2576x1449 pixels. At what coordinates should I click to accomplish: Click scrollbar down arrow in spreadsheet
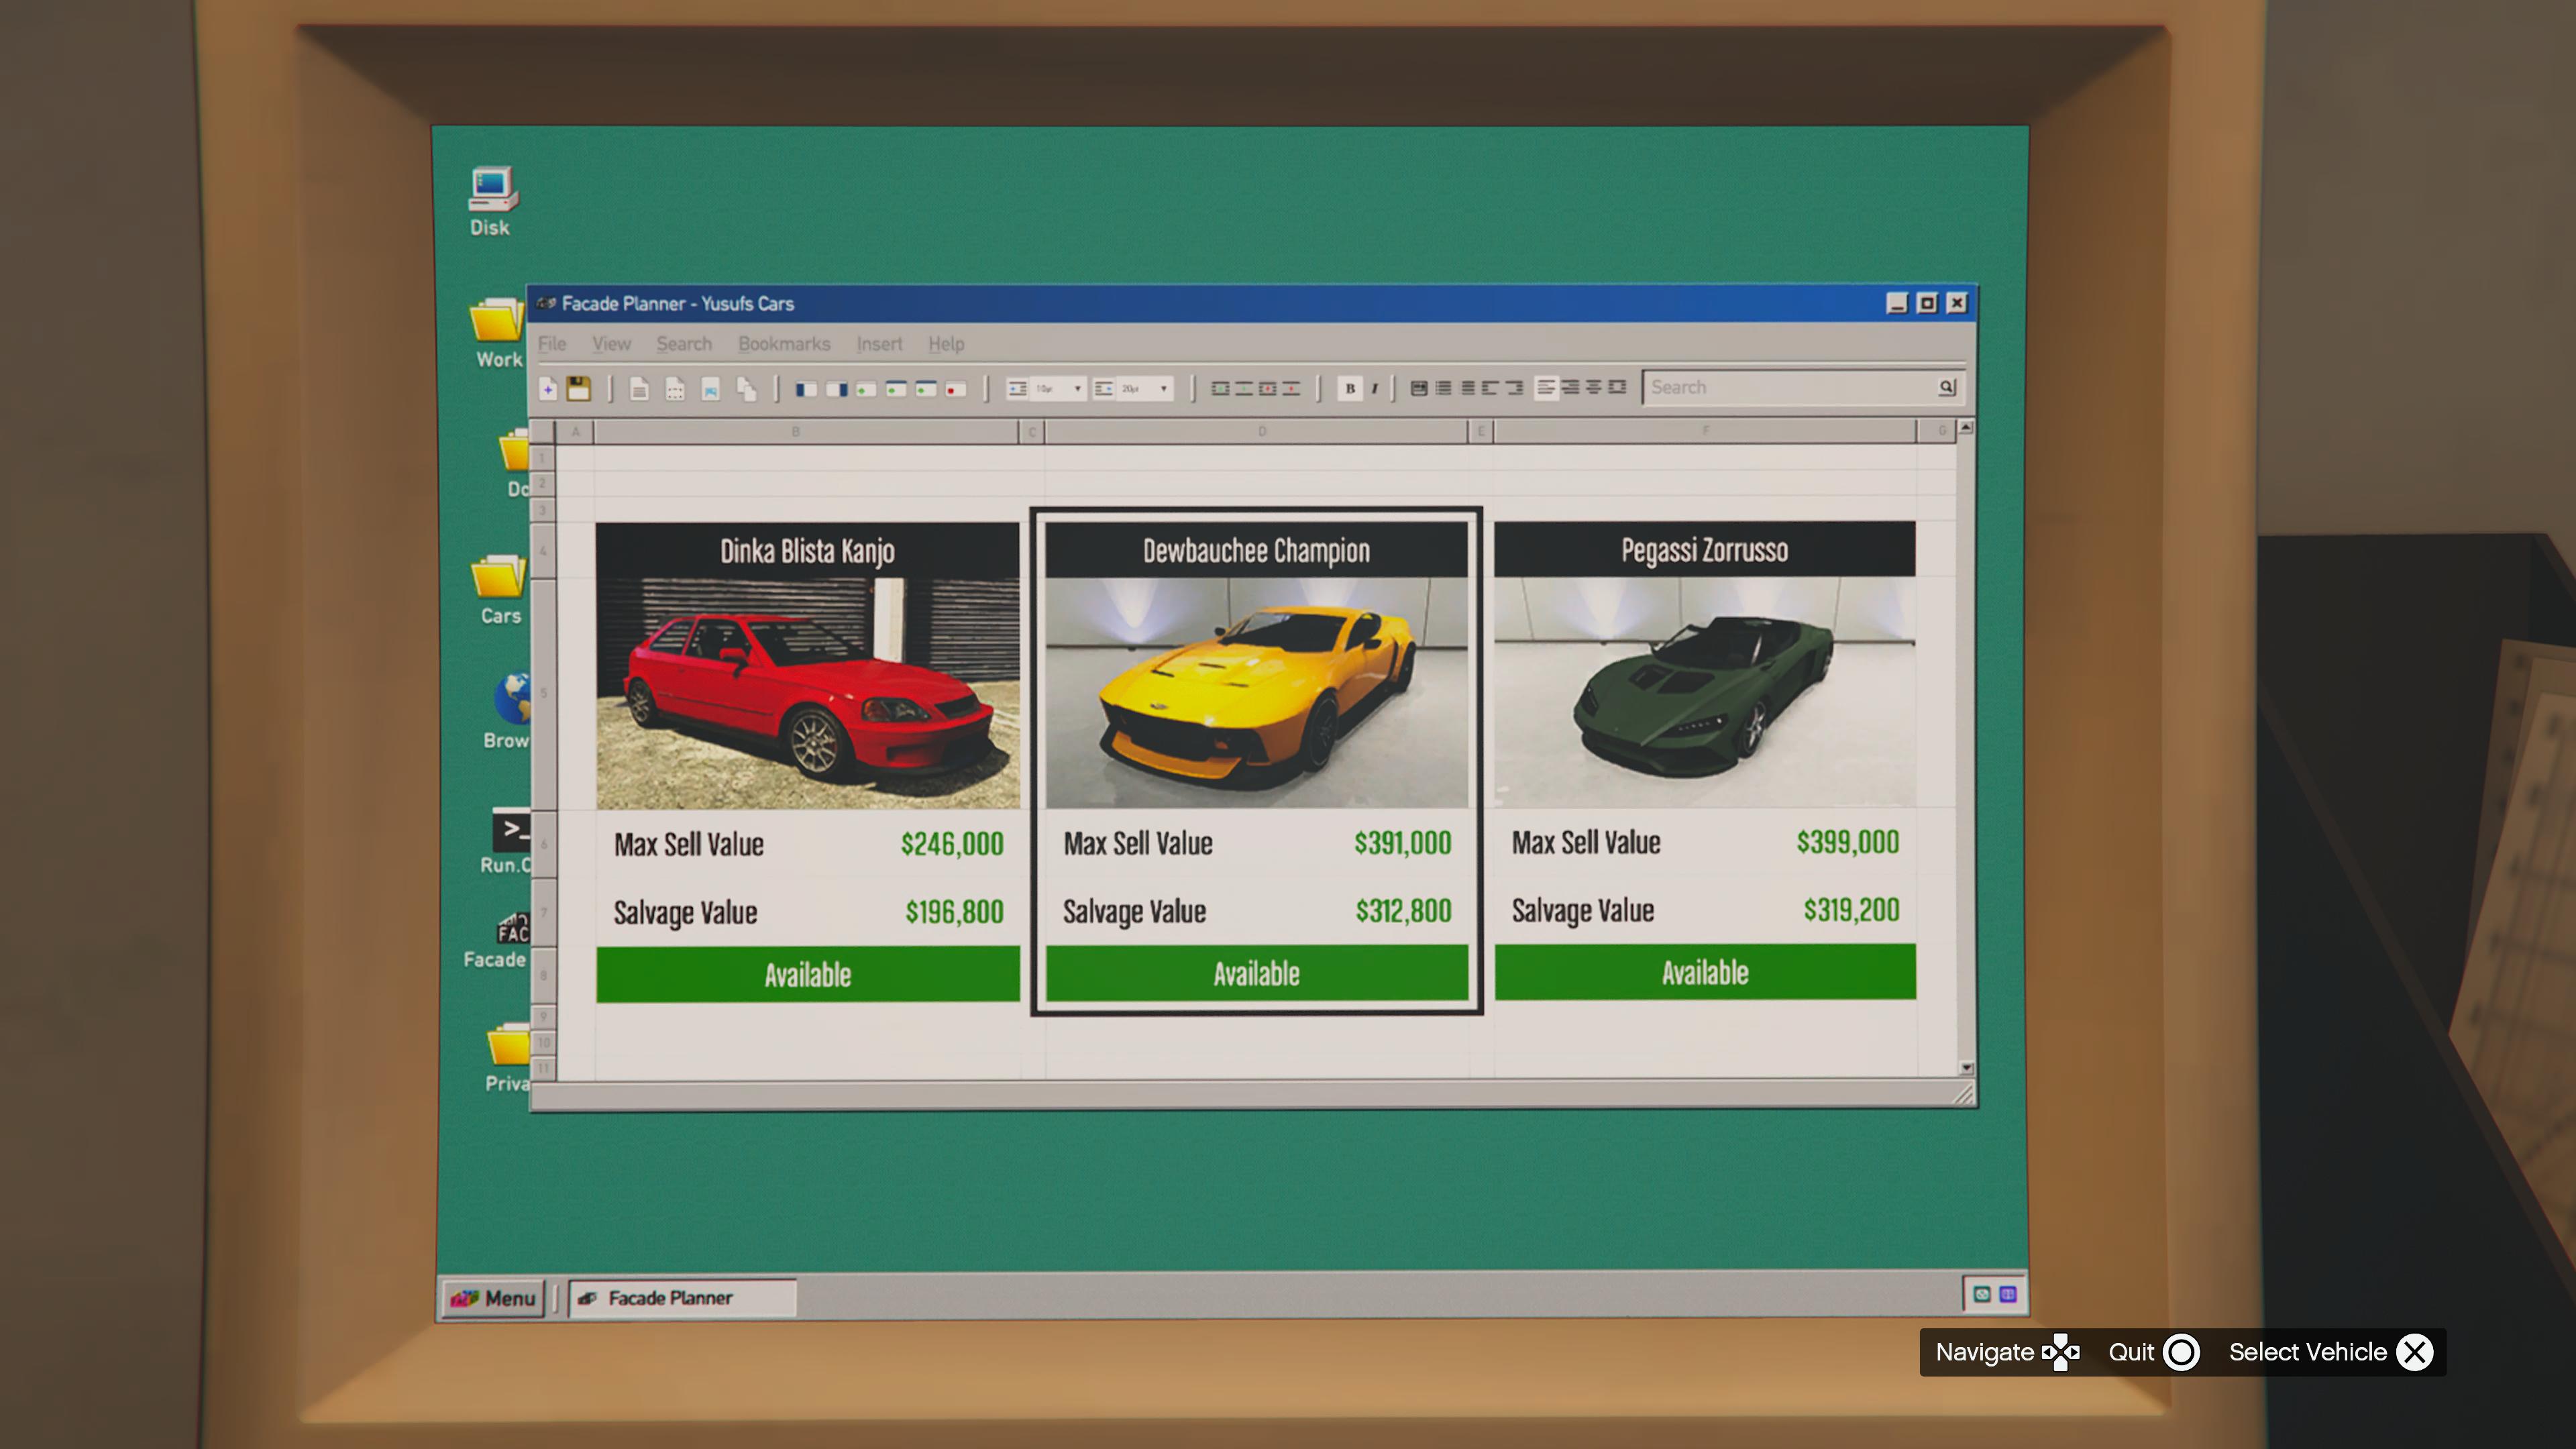click(1966, 1068)
